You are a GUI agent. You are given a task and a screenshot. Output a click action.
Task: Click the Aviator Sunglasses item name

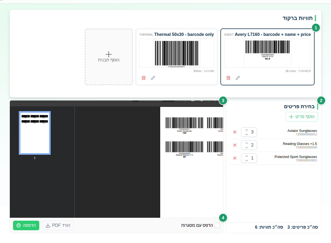point(302,131)
